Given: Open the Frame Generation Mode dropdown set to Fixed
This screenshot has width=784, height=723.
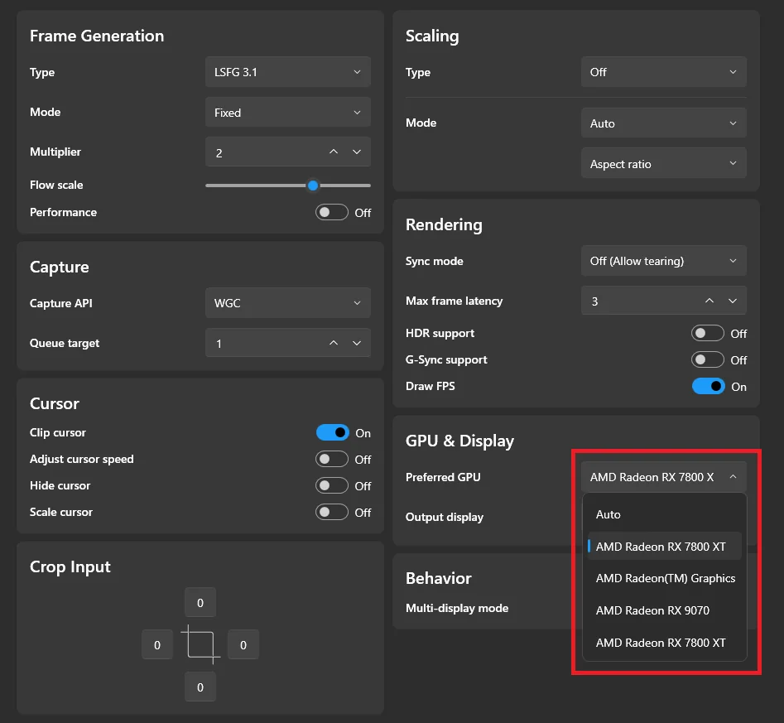Looking at the screenshot, I should pyautogui.click(x=288, y=112).
